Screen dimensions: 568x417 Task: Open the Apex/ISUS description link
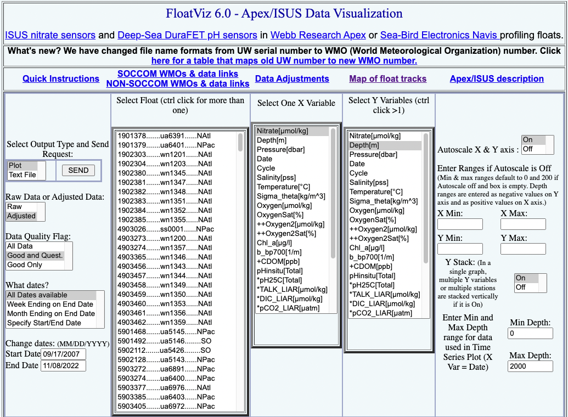(497, 78)
